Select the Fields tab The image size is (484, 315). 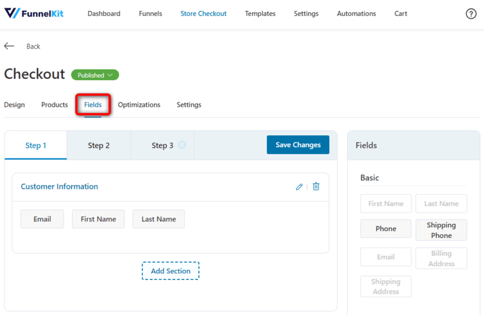coord(93,105)
